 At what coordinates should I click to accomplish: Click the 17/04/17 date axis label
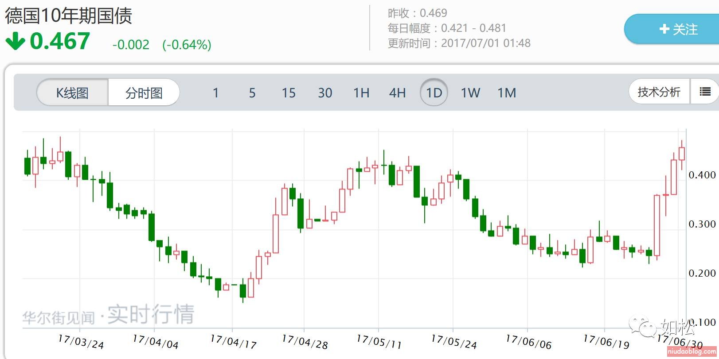coord(233,342)
